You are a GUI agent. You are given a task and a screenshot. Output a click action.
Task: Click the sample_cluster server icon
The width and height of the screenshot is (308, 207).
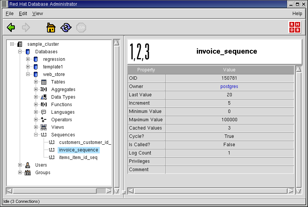click(20, 44)
